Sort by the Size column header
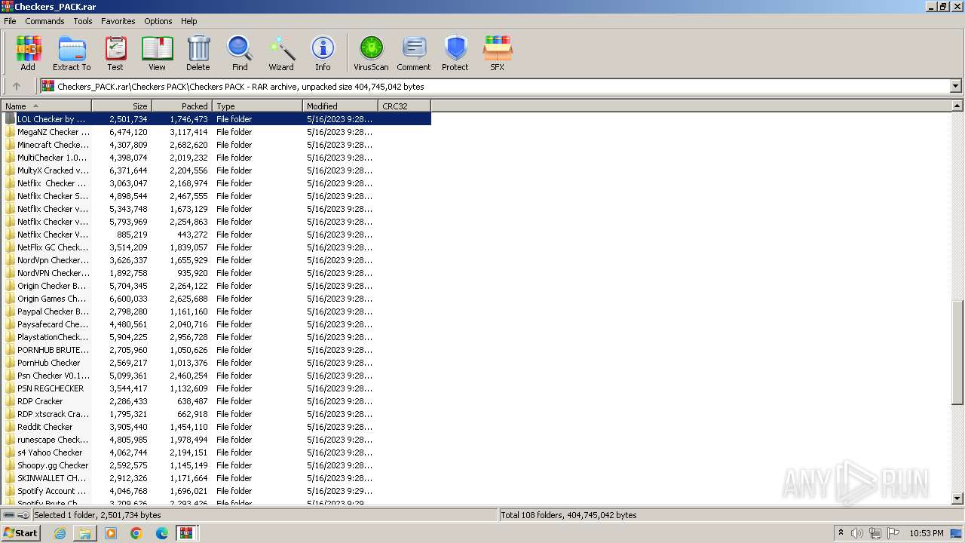Screen dimensions: 965x543 point(122,106)
